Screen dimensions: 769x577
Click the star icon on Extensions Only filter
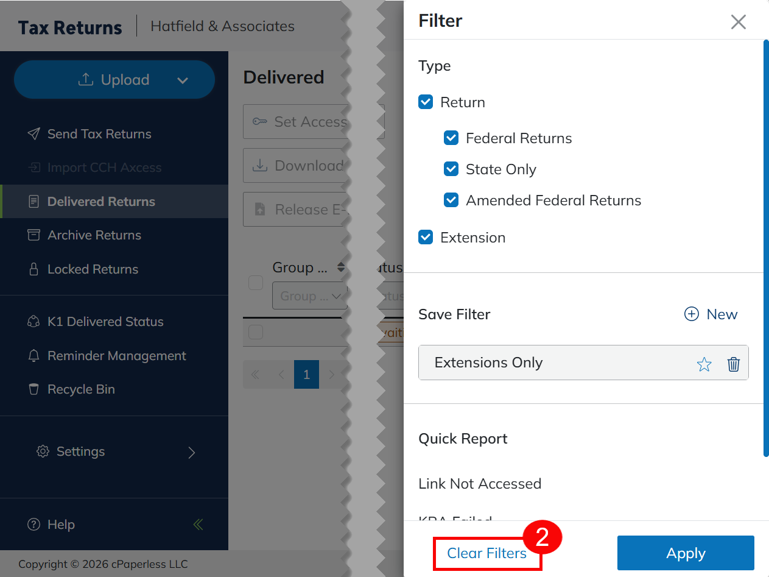(x=704, y=364)
